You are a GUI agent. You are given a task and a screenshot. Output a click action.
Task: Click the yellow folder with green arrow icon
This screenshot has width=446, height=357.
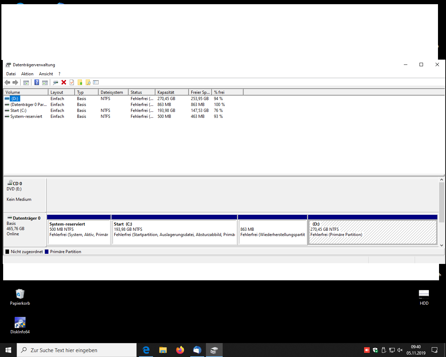(80, 83)
